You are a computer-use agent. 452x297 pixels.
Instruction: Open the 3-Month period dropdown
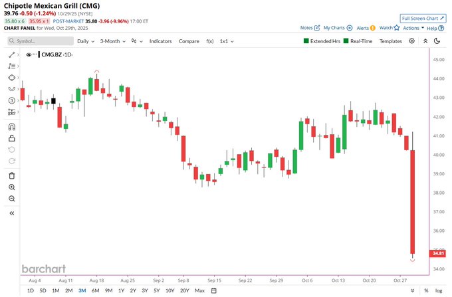pos(113,41)
